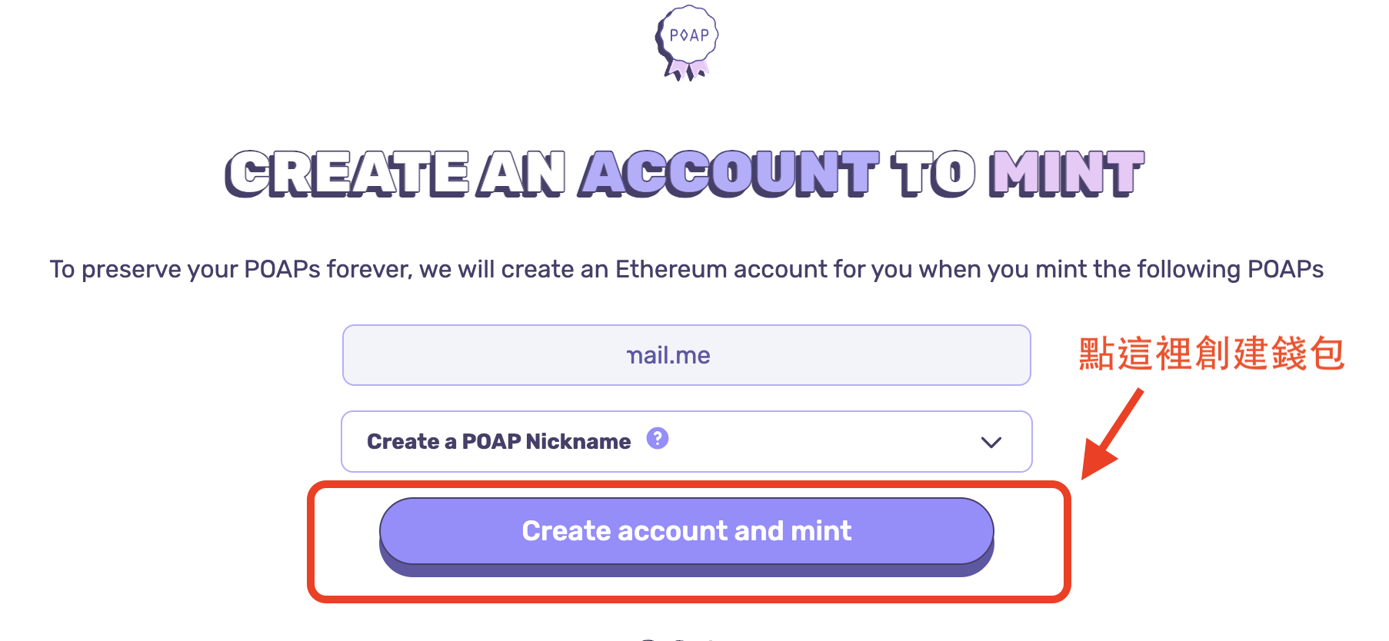Expand the nickname chevron arrow

click(991, 442)
